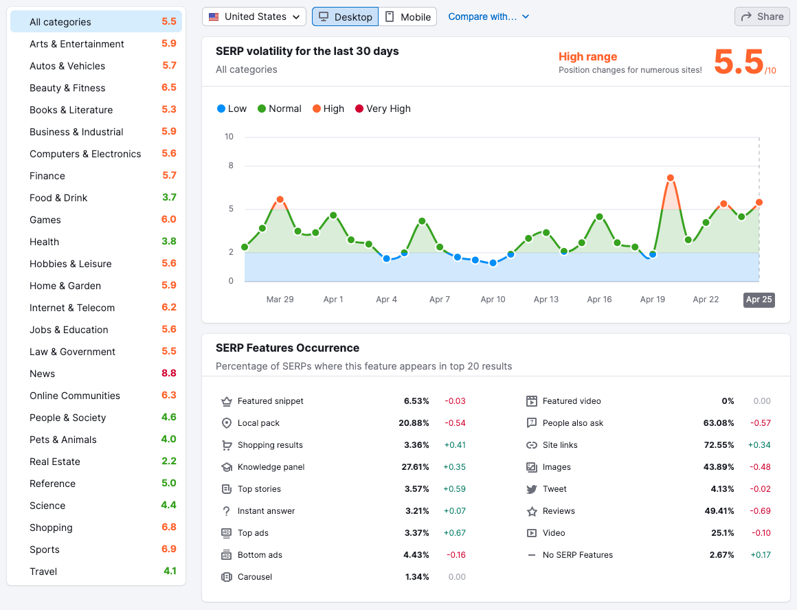
Task: Click the Share button
Action: point(761,16)
